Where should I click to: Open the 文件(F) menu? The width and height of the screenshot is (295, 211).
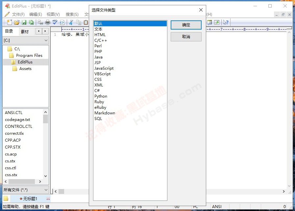(18, 14)
